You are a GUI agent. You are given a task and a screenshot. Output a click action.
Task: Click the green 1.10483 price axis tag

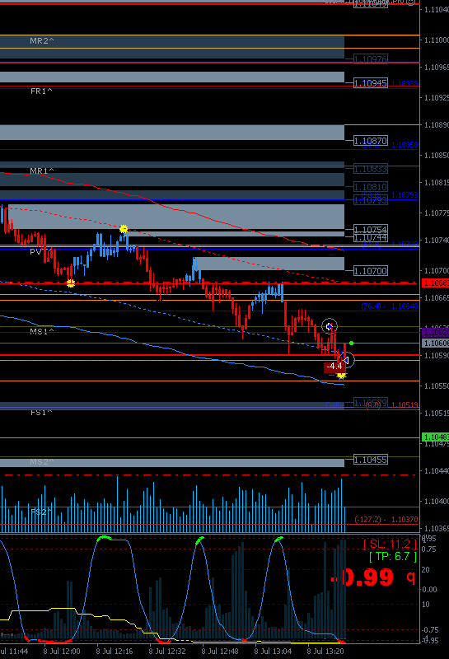coord(435,437)
